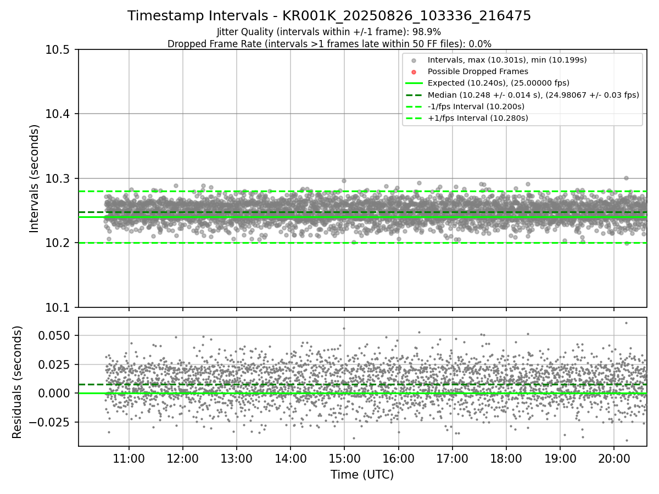Click the 20:00 time tick label

613,459
